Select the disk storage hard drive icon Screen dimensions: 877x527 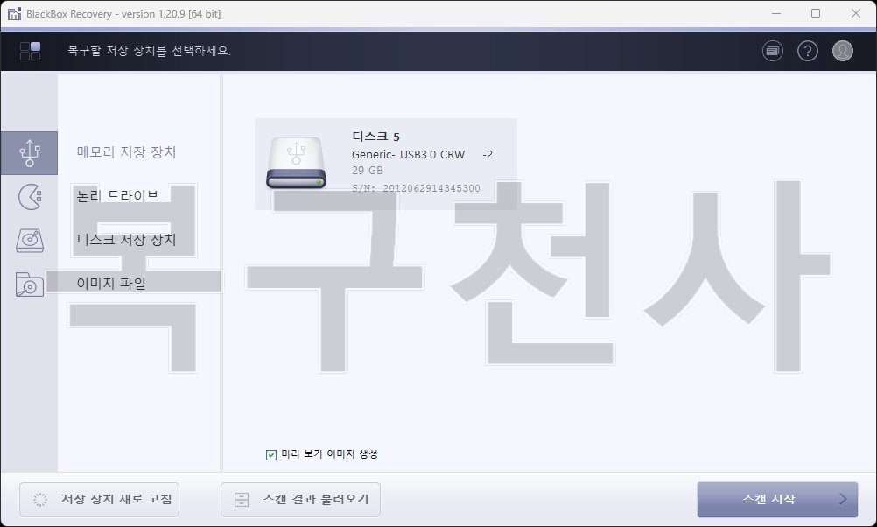[29, 241]
